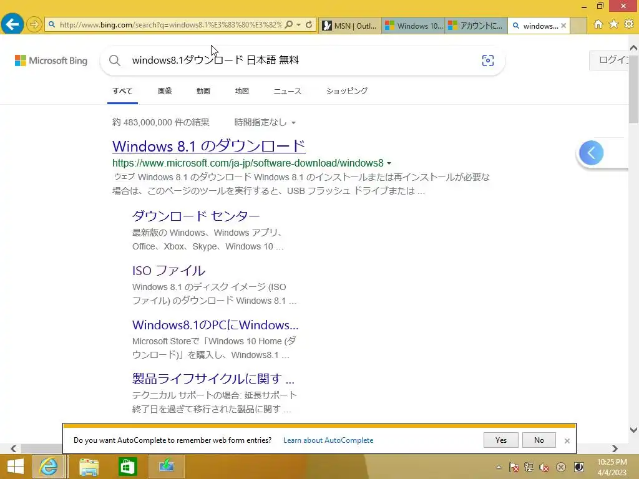Open the new tab button
The image size is (639, 479).
[578, 26]
